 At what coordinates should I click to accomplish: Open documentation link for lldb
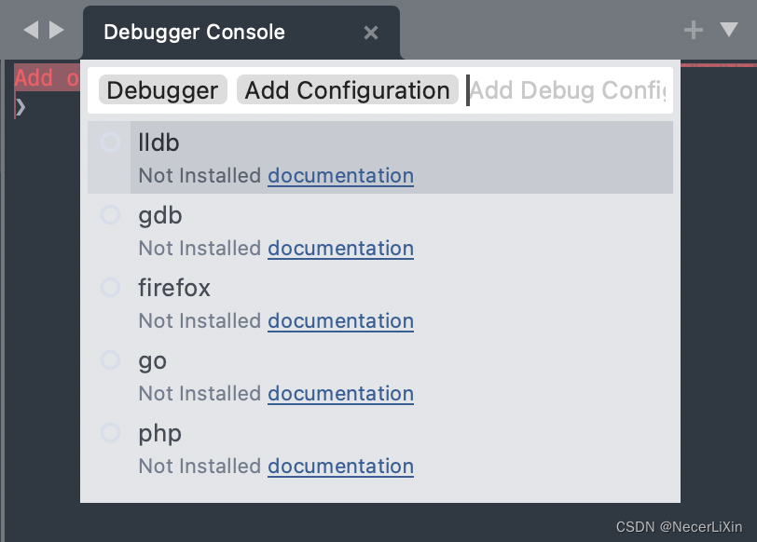click(x=340, y=176)
